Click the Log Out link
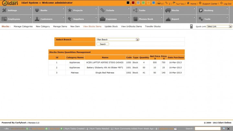The width and height of the screenshot is (233, 131). pyautogui.click(x=227, y=4)
